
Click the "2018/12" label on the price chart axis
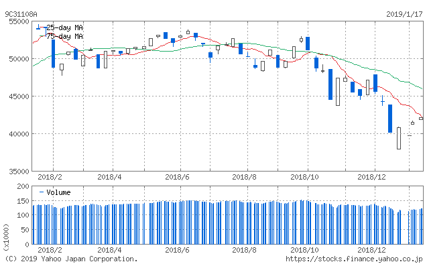tap(371, 177)
